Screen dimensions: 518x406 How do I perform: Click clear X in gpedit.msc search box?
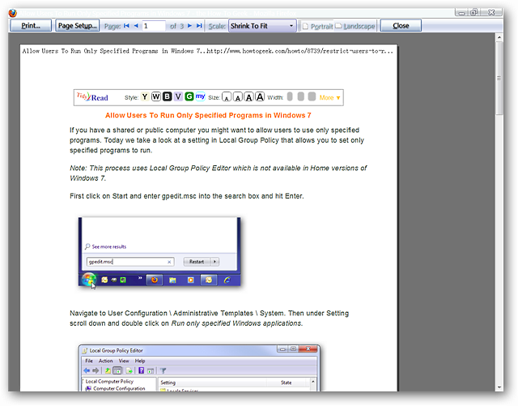click(169, 262)
